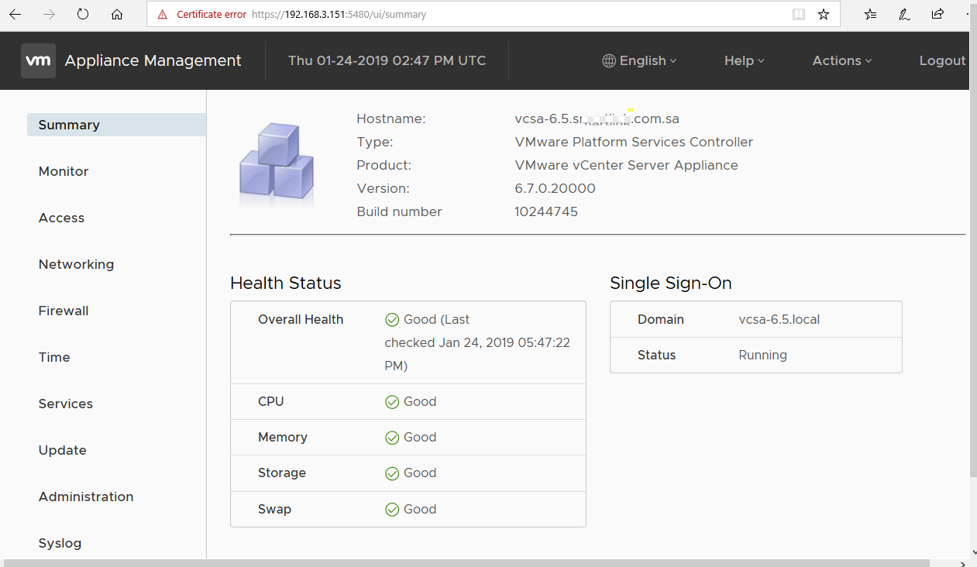This screenshot has width=977, height=567.
Task: Click the Appliance Management title
Action: click(x=153, y=60)
